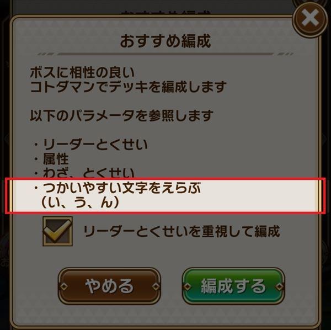This screenshot has width=331, height=330.
Task: Click diamond ornament right of やめる
Action: click(x=156, y=286)
